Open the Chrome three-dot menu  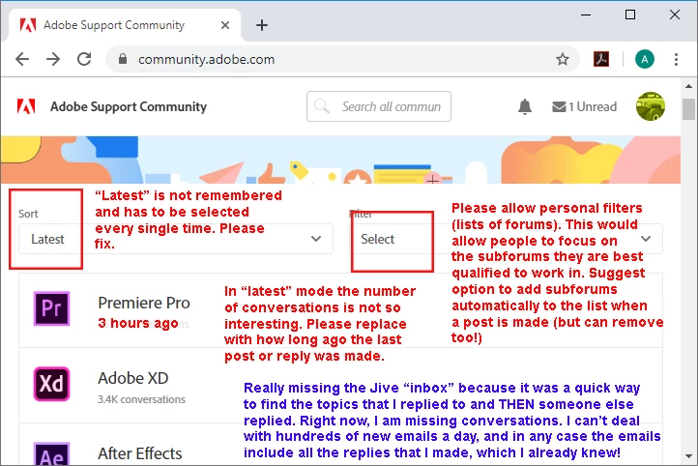pos(676,59)
